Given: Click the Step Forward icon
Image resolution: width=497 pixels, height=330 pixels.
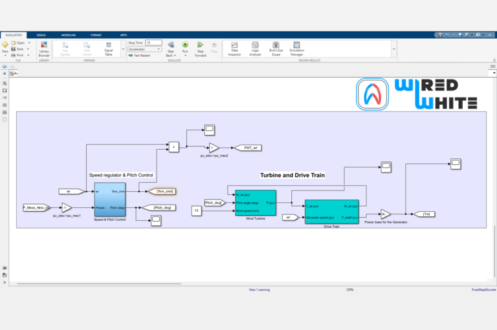Looking at the screenshot, I should [201, 46].
